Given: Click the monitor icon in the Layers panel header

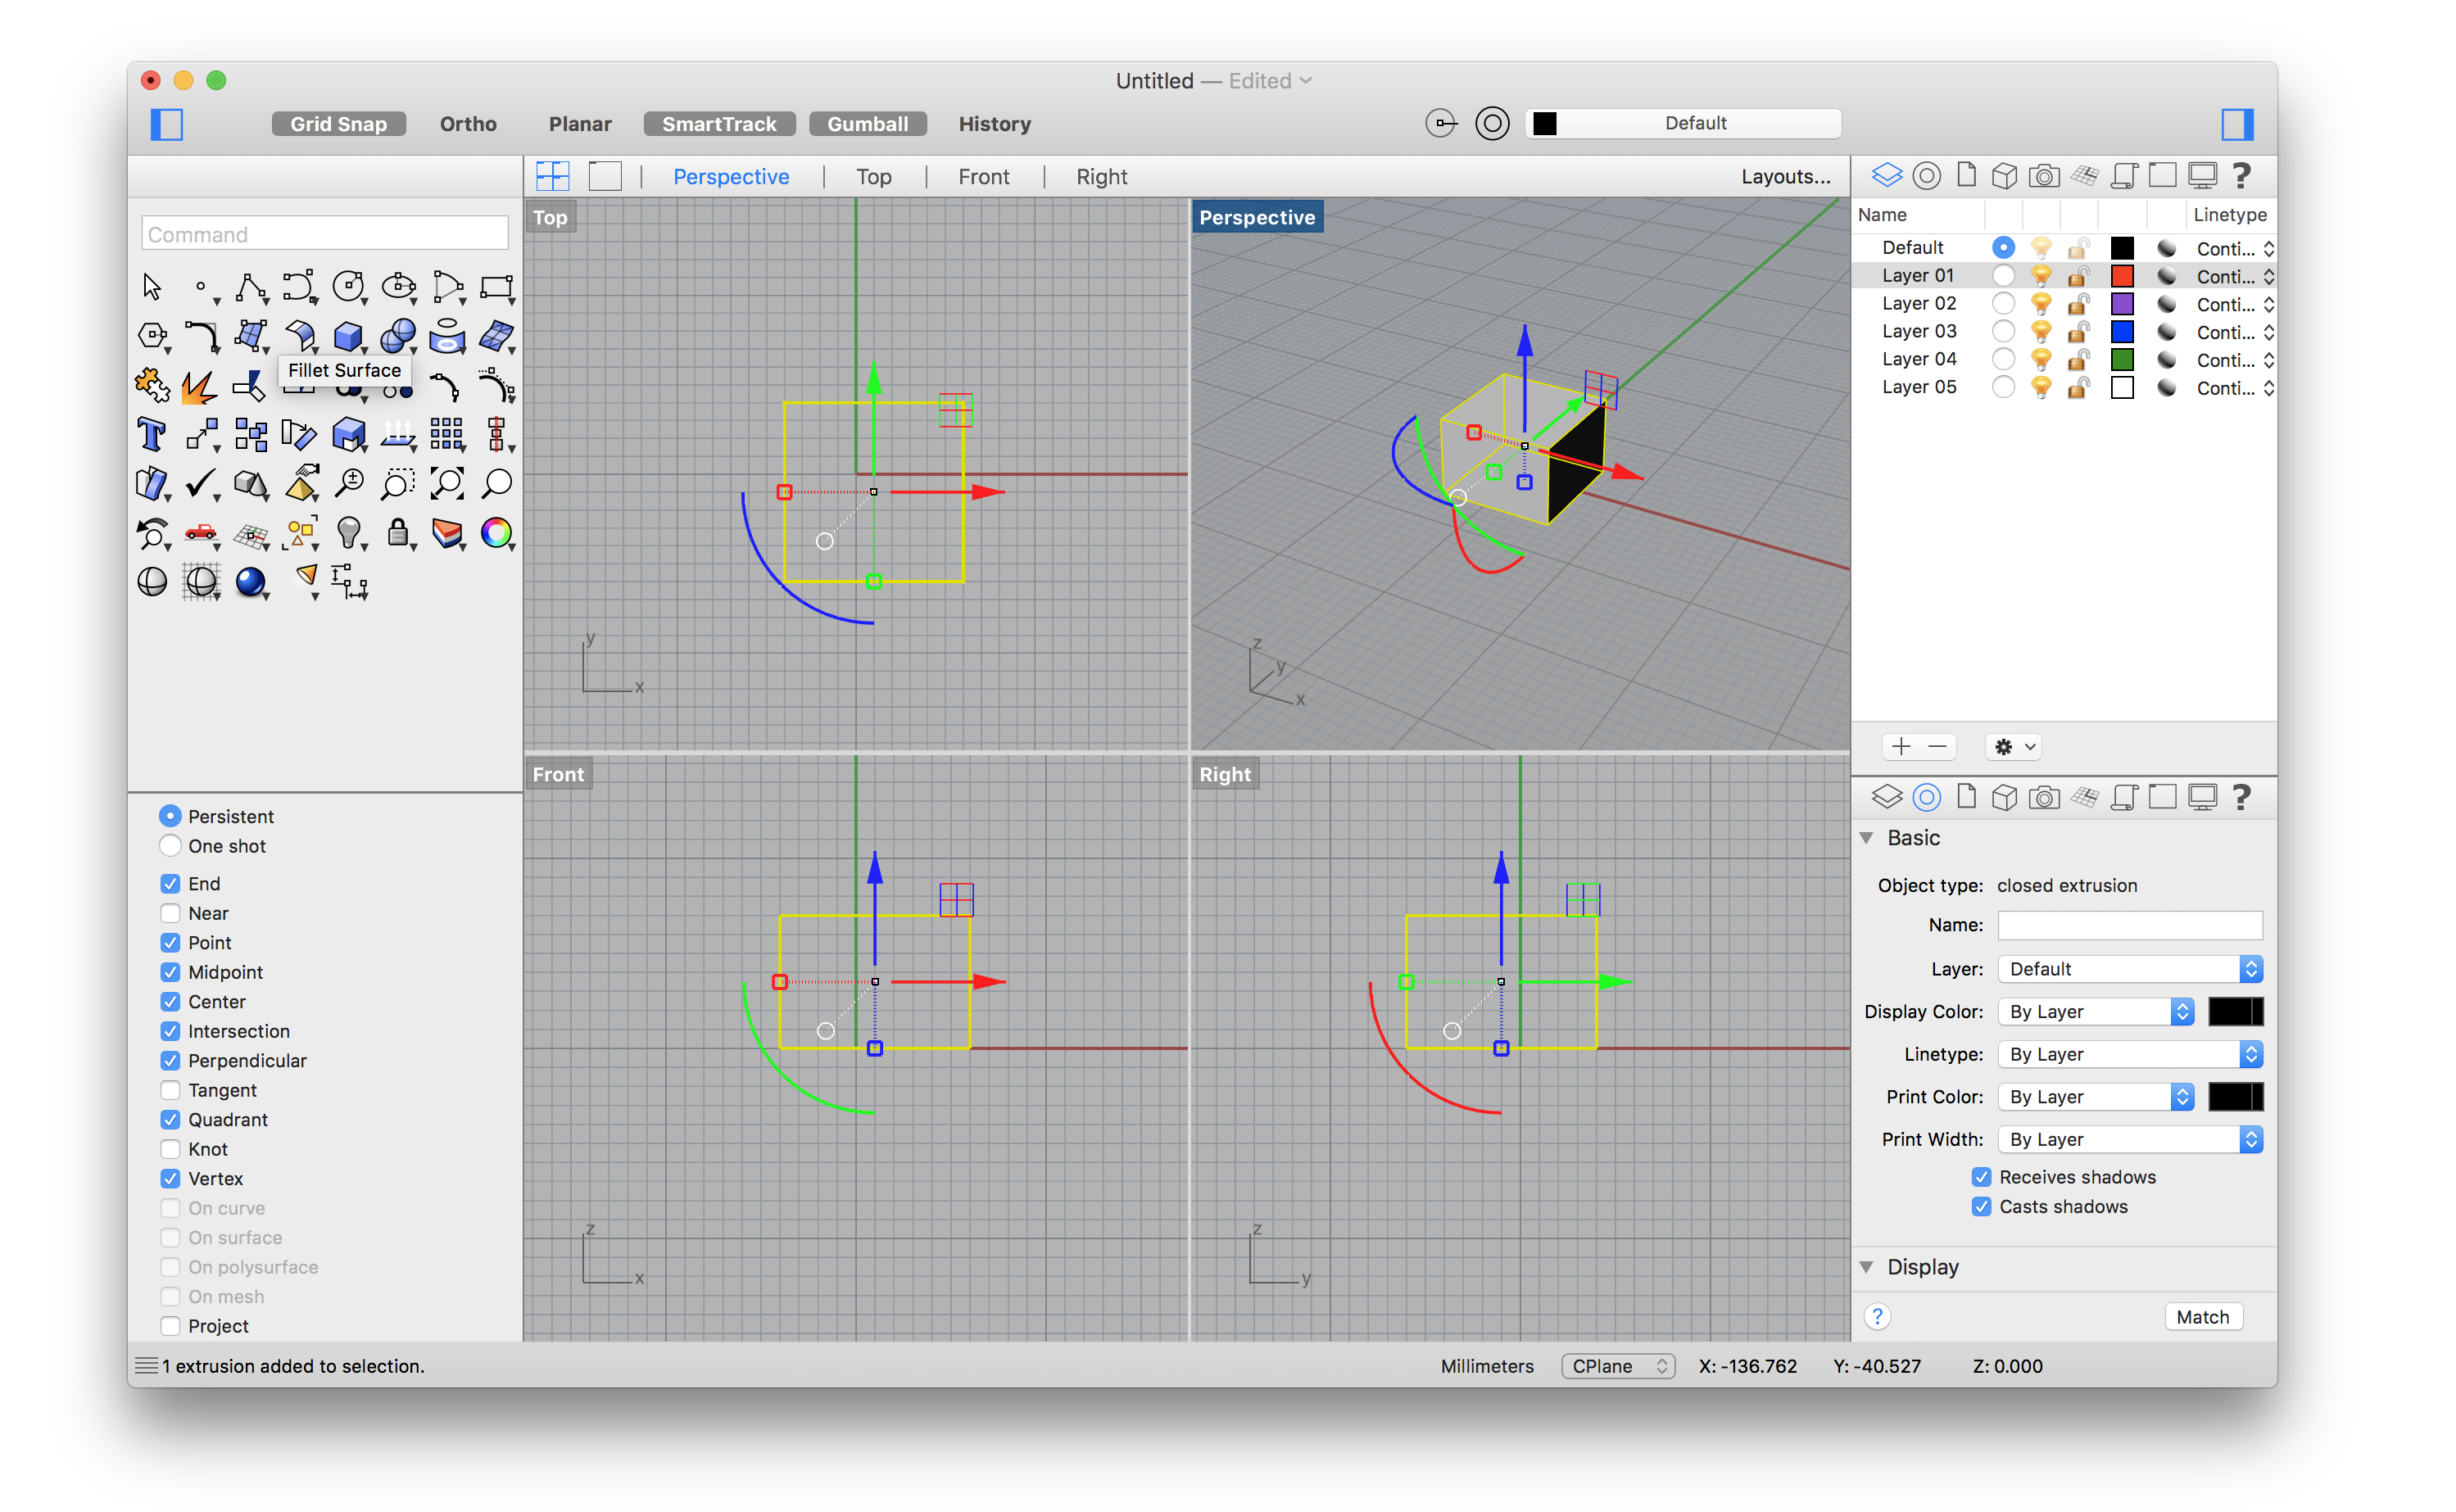Looking at the screenshot, I should [x=2202, y=176].
